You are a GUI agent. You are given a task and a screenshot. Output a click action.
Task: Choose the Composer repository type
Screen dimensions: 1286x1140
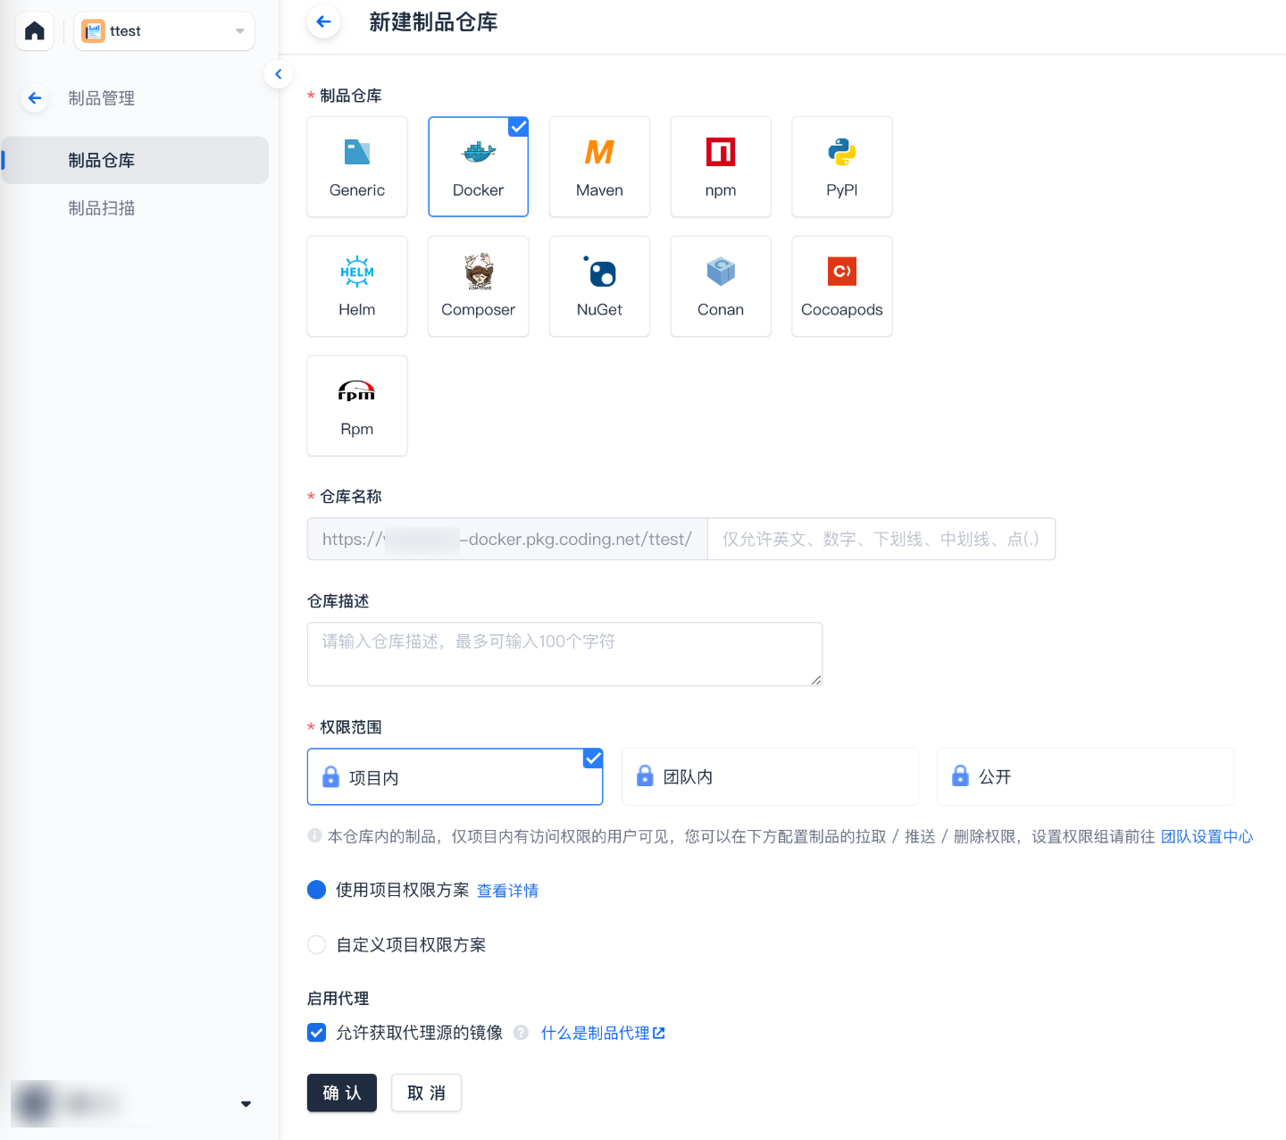coord(479,286)
